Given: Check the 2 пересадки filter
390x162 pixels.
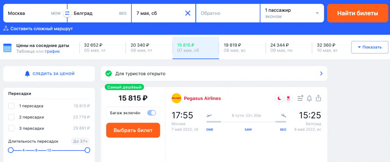Looking at the screenshot, I should click(x=11, y=117).
